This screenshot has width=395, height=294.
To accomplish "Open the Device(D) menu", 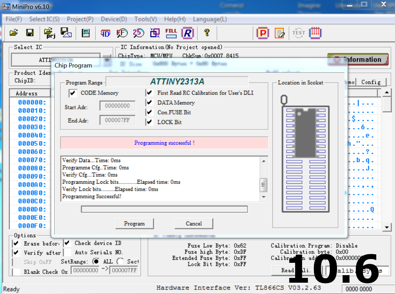I will (x=114, y=19).
